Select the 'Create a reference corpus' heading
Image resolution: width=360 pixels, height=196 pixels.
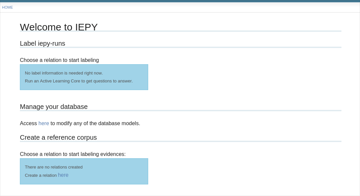pos(58,137)
